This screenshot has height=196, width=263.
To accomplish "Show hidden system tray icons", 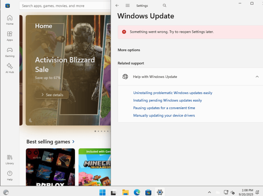I will [209, 192].
